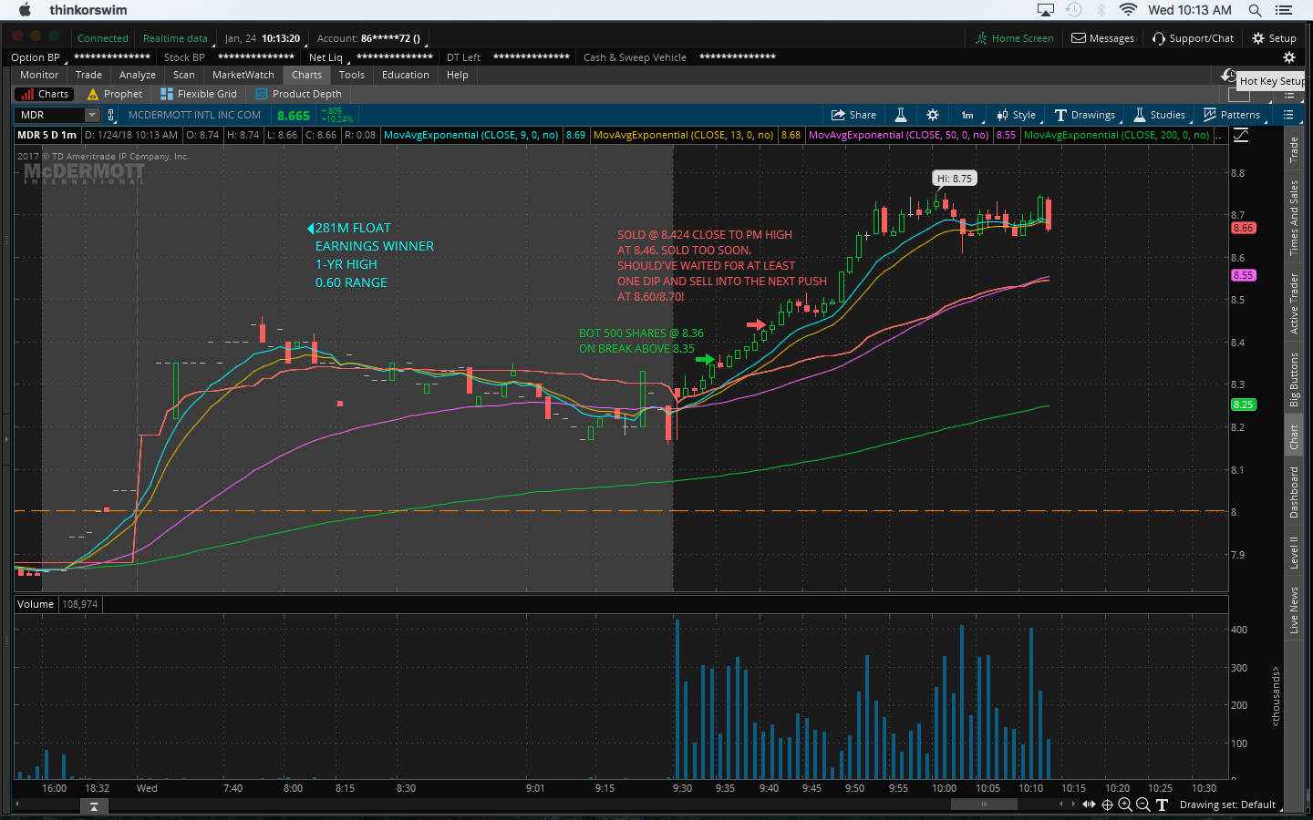The width and height of the screenshot is (1313, 820).
Task: Click the volume panel collapse arrow at bottom
Action: coord(93,806)
